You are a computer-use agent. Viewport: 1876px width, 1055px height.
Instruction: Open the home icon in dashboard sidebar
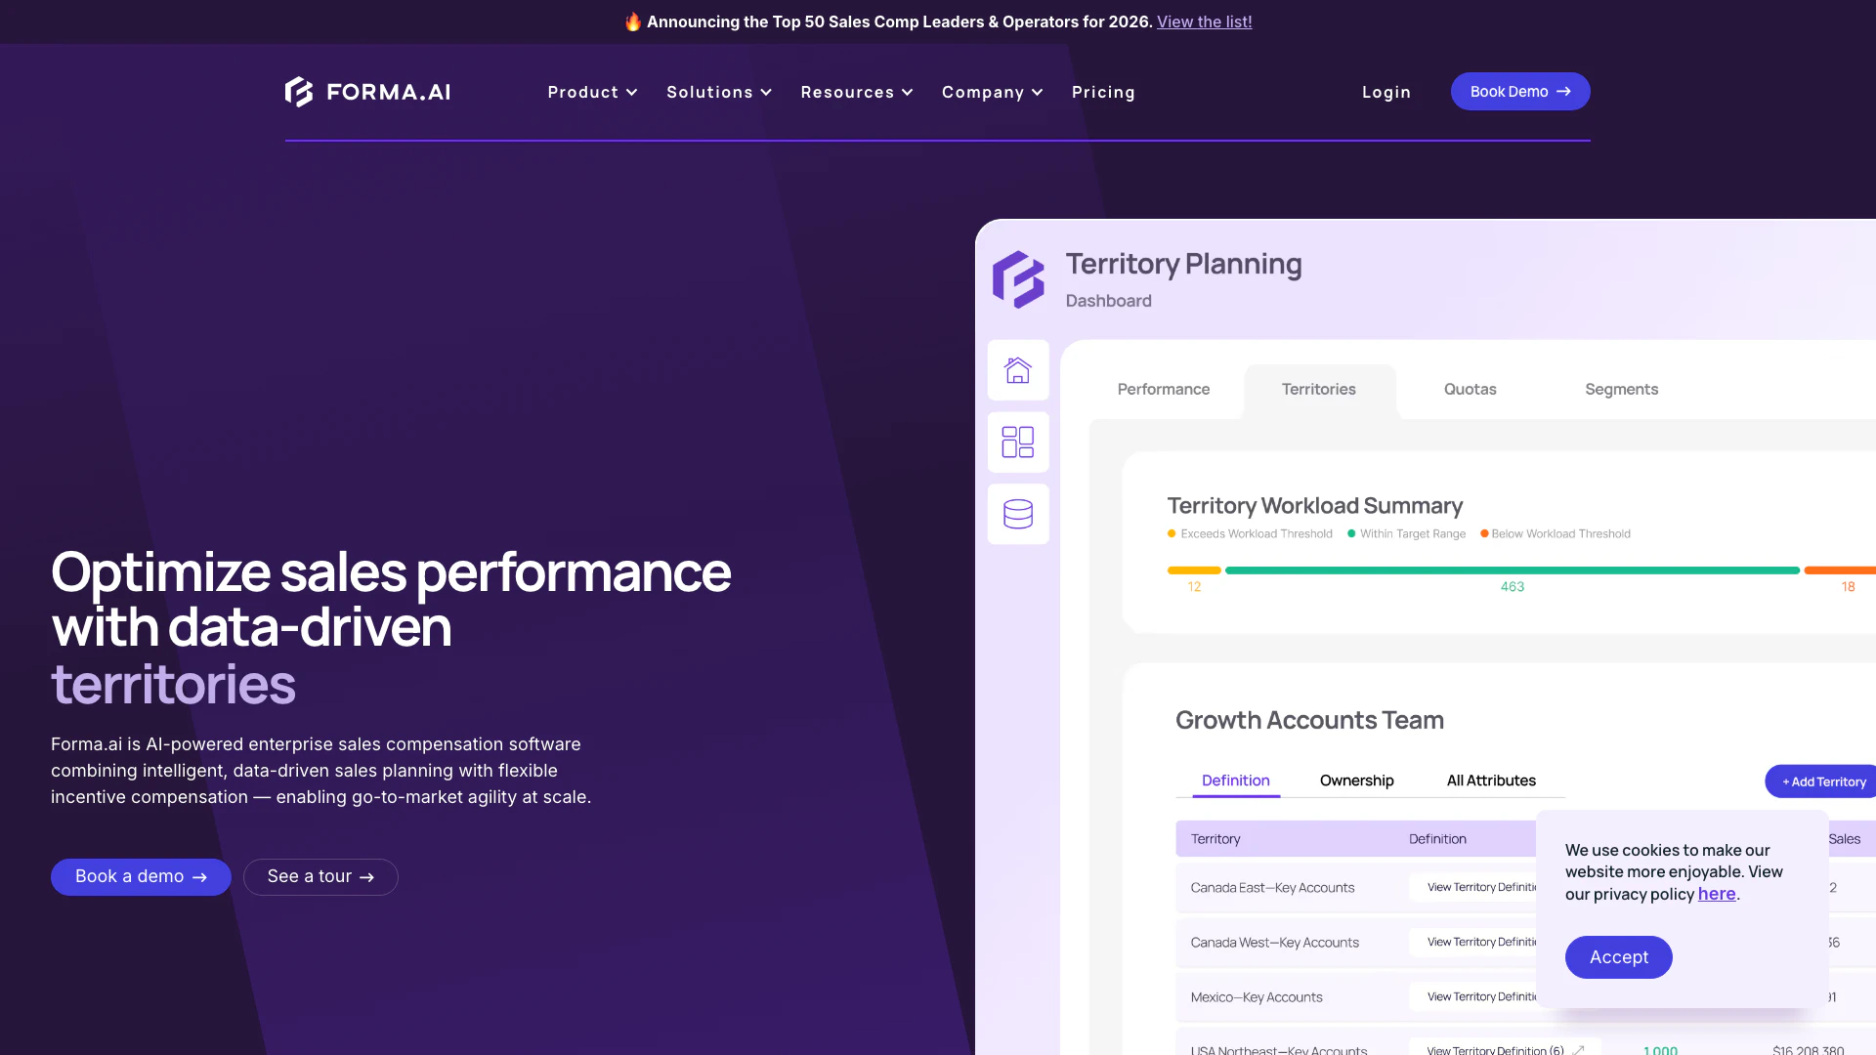pos(1018,370)
